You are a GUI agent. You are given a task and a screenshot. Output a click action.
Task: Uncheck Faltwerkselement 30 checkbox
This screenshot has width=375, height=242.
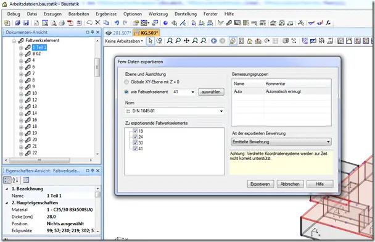tap(135, 143)
